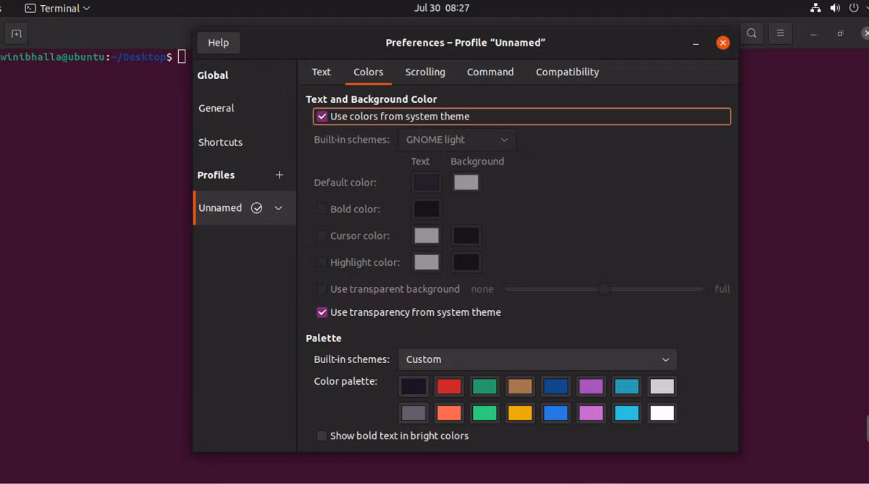The width and height of the screenshot is (869, 484).
Task: Edit the bright blue palette swatch, bottom row
Action: [x=556, y=413]
